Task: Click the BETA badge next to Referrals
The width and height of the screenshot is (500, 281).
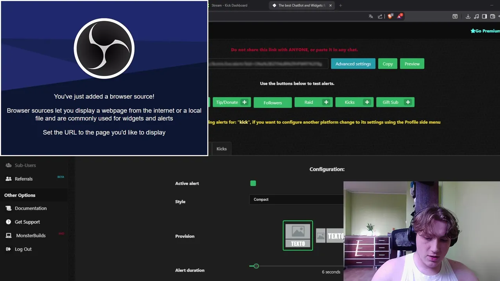Action: coord(61,177)
